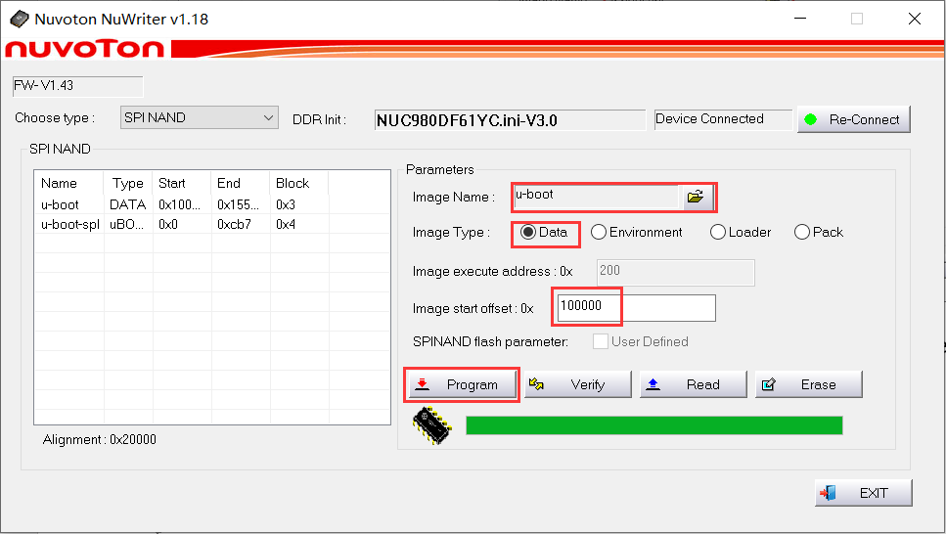Click the End column header
The width and height of the screenshot is (946, 534).
coord(240,183)
